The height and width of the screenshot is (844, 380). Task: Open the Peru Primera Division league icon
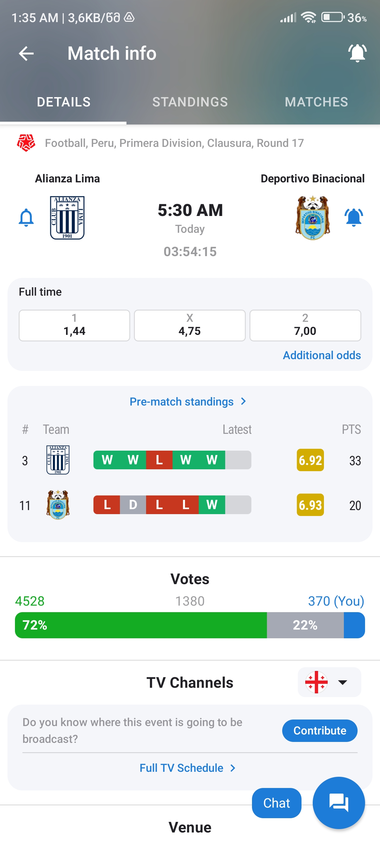click(x=26, y=143)
